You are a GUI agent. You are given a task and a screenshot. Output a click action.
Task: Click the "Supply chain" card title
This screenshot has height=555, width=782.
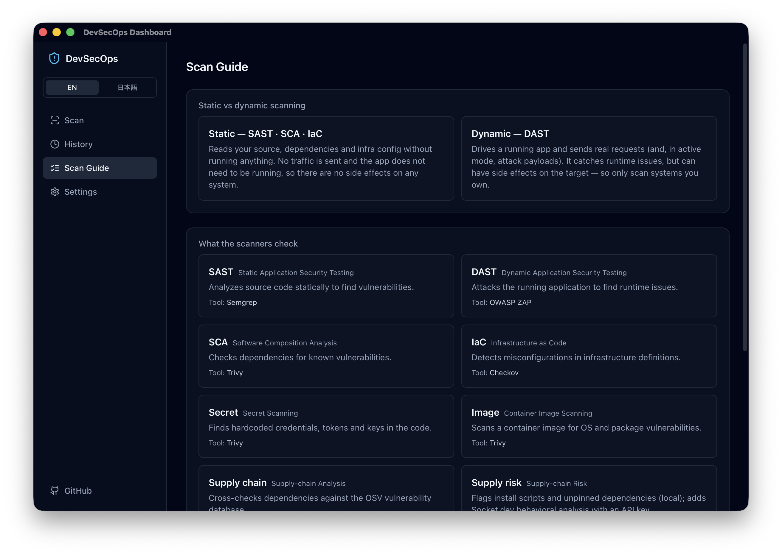tap(238, 483)
